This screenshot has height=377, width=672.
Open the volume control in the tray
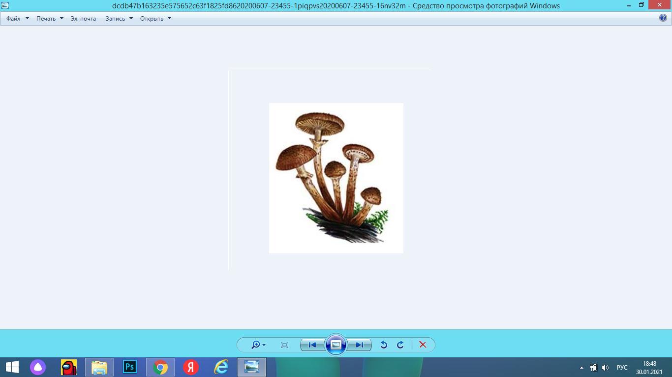click(606, 368)
